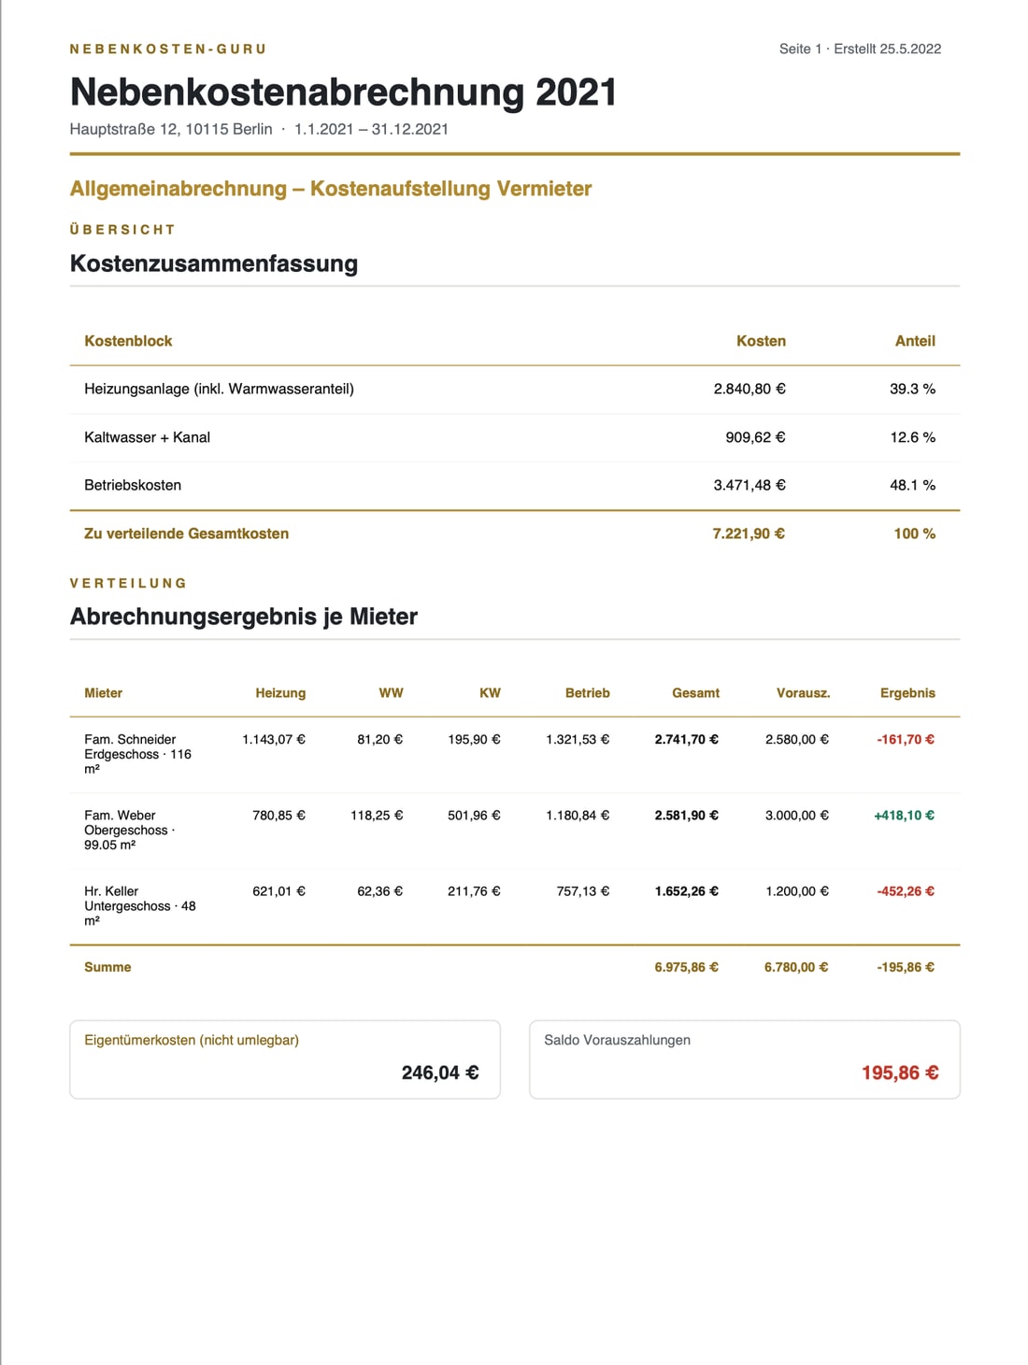
Task: Click the Summe total 6.975,86 €
Action: 687,967
